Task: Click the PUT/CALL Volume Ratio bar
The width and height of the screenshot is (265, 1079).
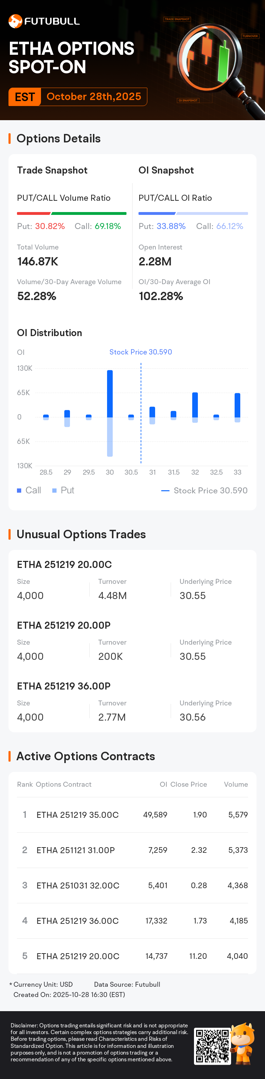Action: click(x=72, y=213)
